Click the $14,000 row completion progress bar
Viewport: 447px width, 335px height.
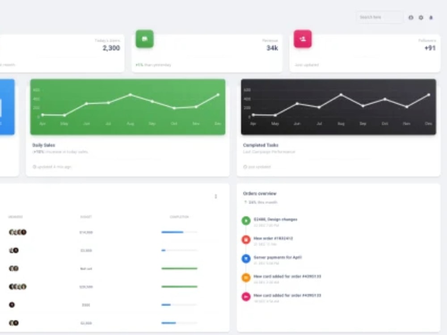tap(179, 232)
